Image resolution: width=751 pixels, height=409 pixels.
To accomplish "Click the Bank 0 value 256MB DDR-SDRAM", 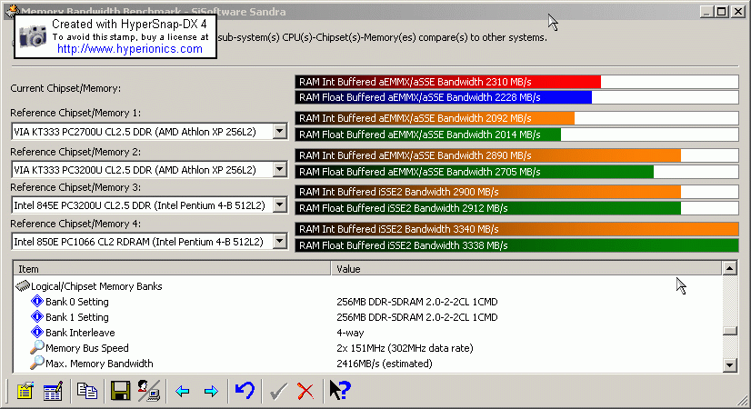I will (417, 302).
